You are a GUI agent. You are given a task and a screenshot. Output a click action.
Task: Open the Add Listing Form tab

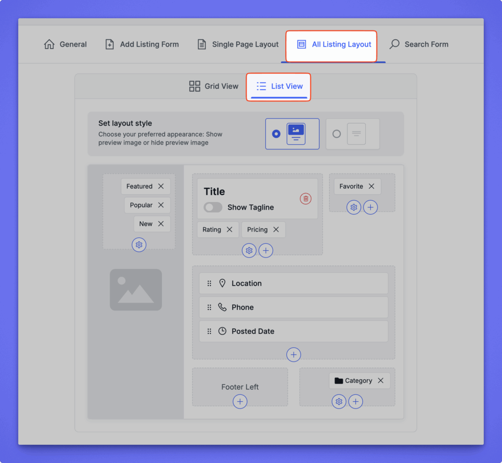[x=142, y=44]
